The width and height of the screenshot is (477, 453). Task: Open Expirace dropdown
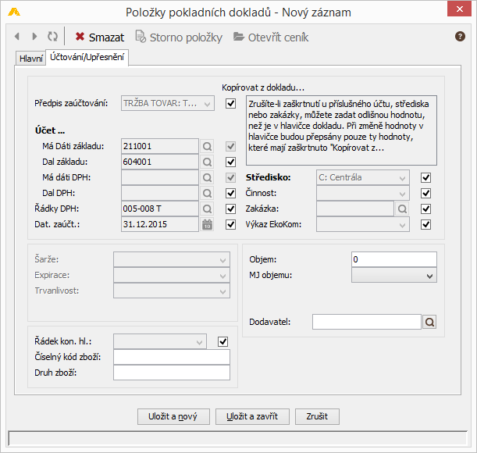[172, 275]
